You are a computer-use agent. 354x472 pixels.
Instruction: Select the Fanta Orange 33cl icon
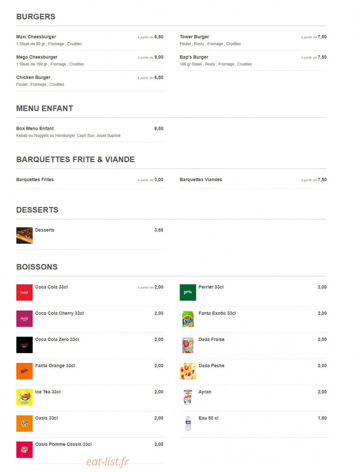click(x=24, y=371)
